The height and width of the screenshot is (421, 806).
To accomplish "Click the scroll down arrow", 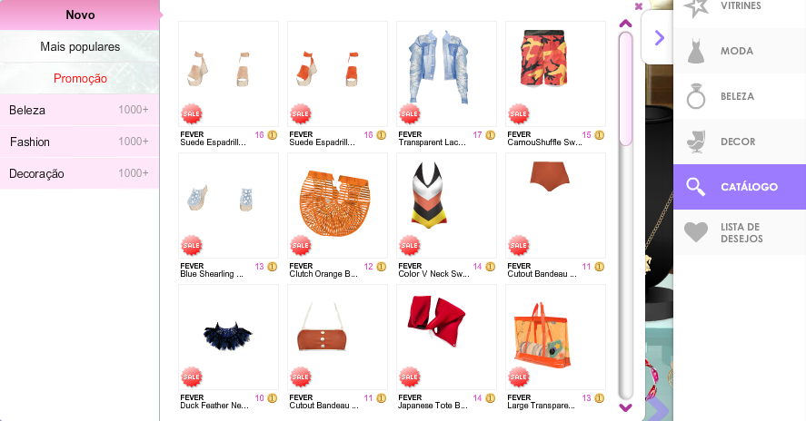I will click(625, 407).
